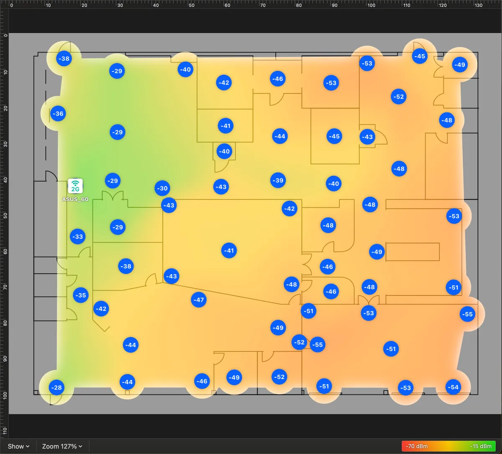Viewport: 502px width, 454px height.
Task: Click the ASUS_60 2G access point icon
Action: [x=75, y=186]
